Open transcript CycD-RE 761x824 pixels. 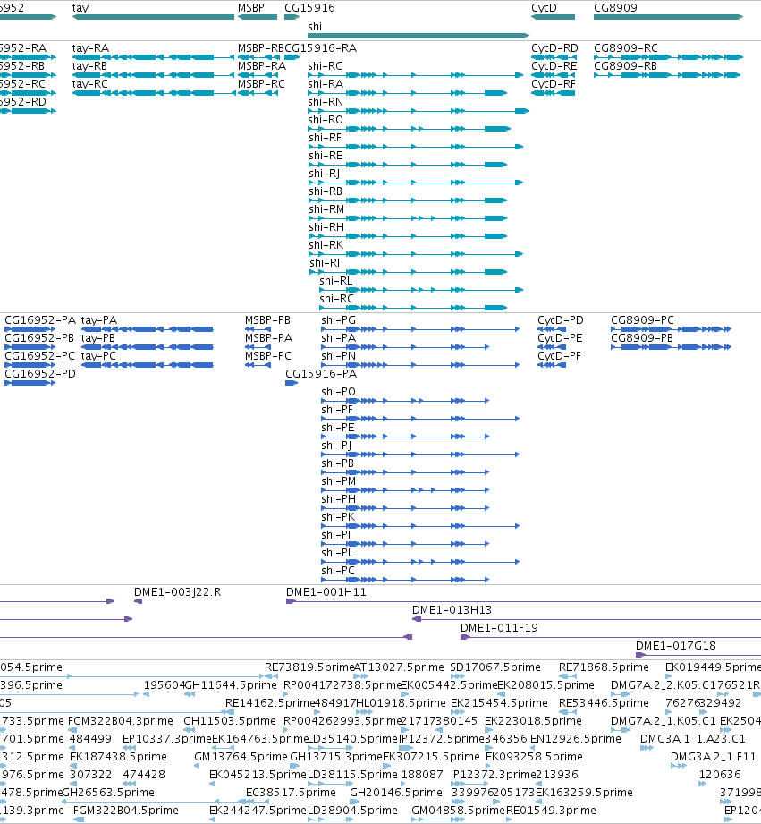(554, 66)
